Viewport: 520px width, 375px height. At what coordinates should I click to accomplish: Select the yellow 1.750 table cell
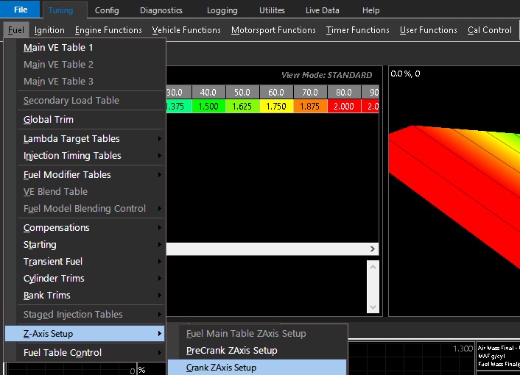[x=276, y=106]
